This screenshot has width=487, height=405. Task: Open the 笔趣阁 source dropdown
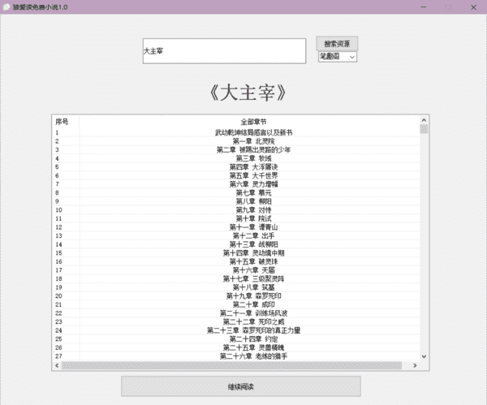[338, 57]
